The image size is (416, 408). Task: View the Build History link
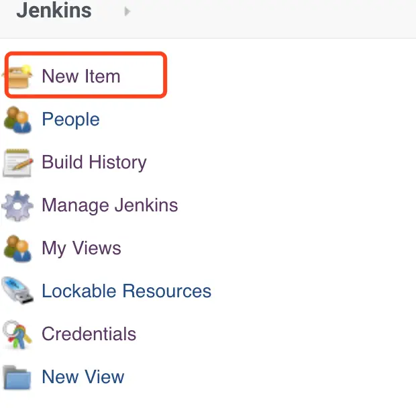pyautogui.click(x=94, y=162)
